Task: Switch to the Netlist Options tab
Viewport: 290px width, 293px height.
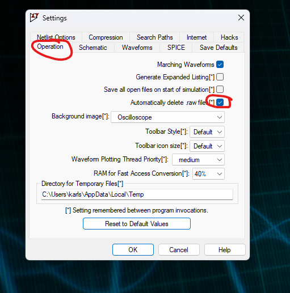Action: pyautogui.click(x=56, y=37)
